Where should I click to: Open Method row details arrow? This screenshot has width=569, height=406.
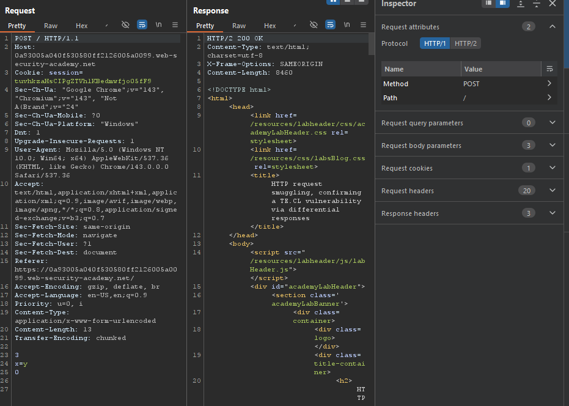[x=549, y=84]
